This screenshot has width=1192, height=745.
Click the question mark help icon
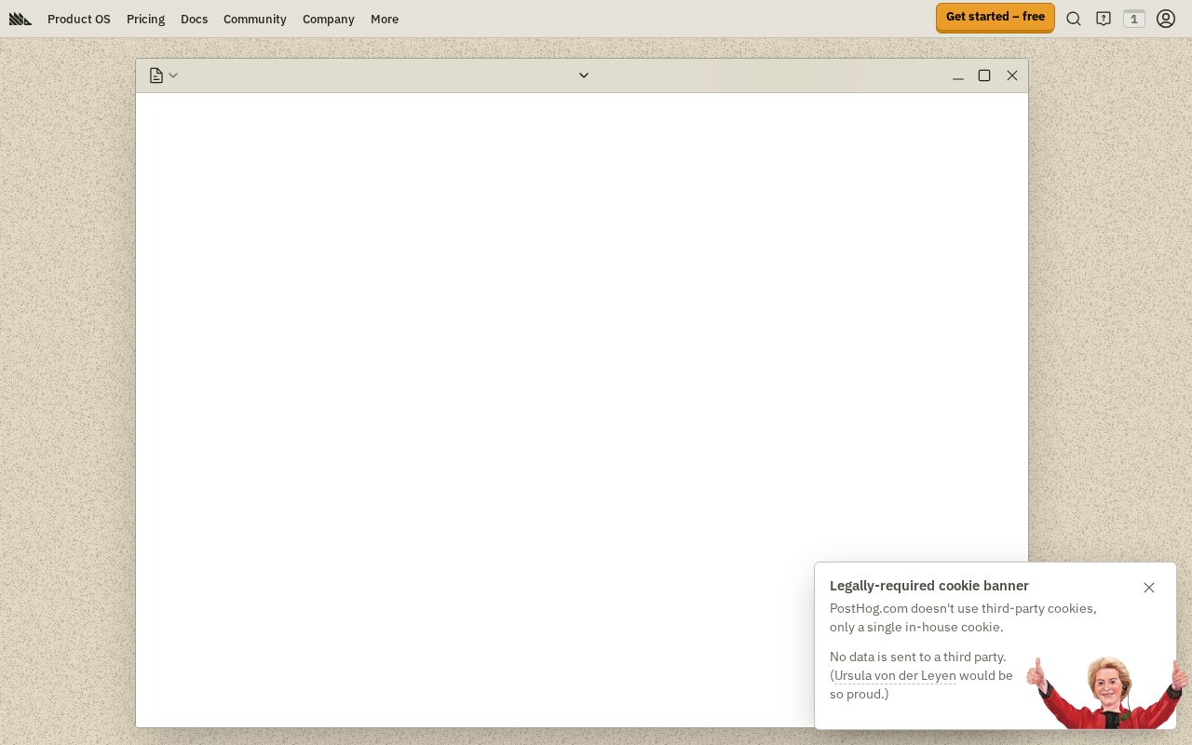coord(1104,19)
